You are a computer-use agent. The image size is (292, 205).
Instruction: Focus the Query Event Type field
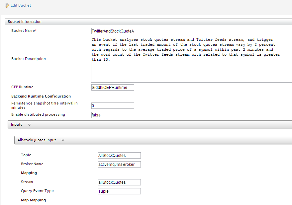(119, 191)
